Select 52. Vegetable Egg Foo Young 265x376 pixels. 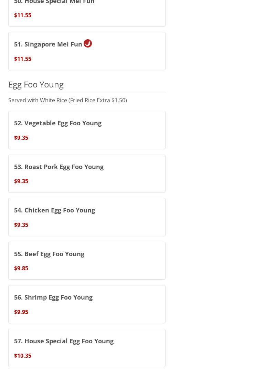(x=87, y=130)
